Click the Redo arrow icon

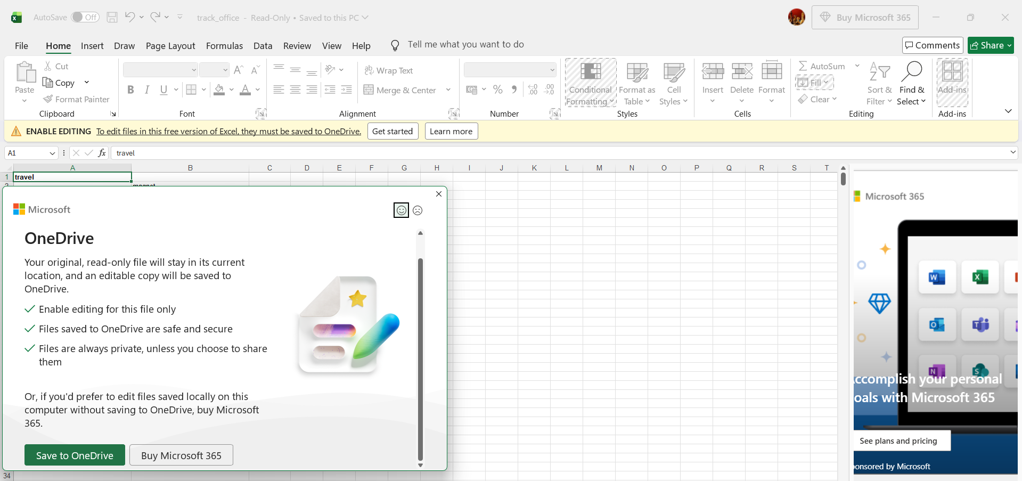tap(155, 17)
